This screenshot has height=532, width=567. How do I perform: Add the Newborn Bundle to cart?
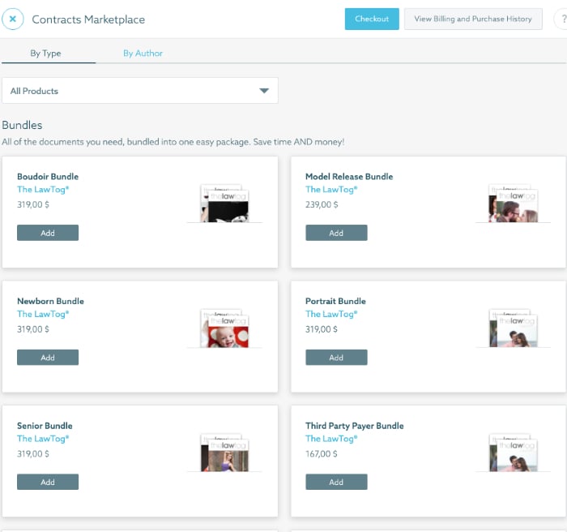tap(48, 358)
